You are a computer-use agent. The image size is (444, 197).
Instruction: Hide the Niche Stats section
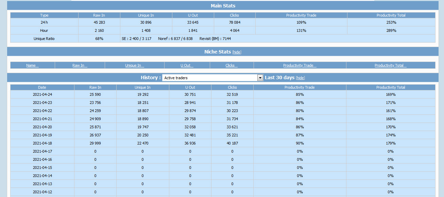pyautogui.click(x=237, y=52)
